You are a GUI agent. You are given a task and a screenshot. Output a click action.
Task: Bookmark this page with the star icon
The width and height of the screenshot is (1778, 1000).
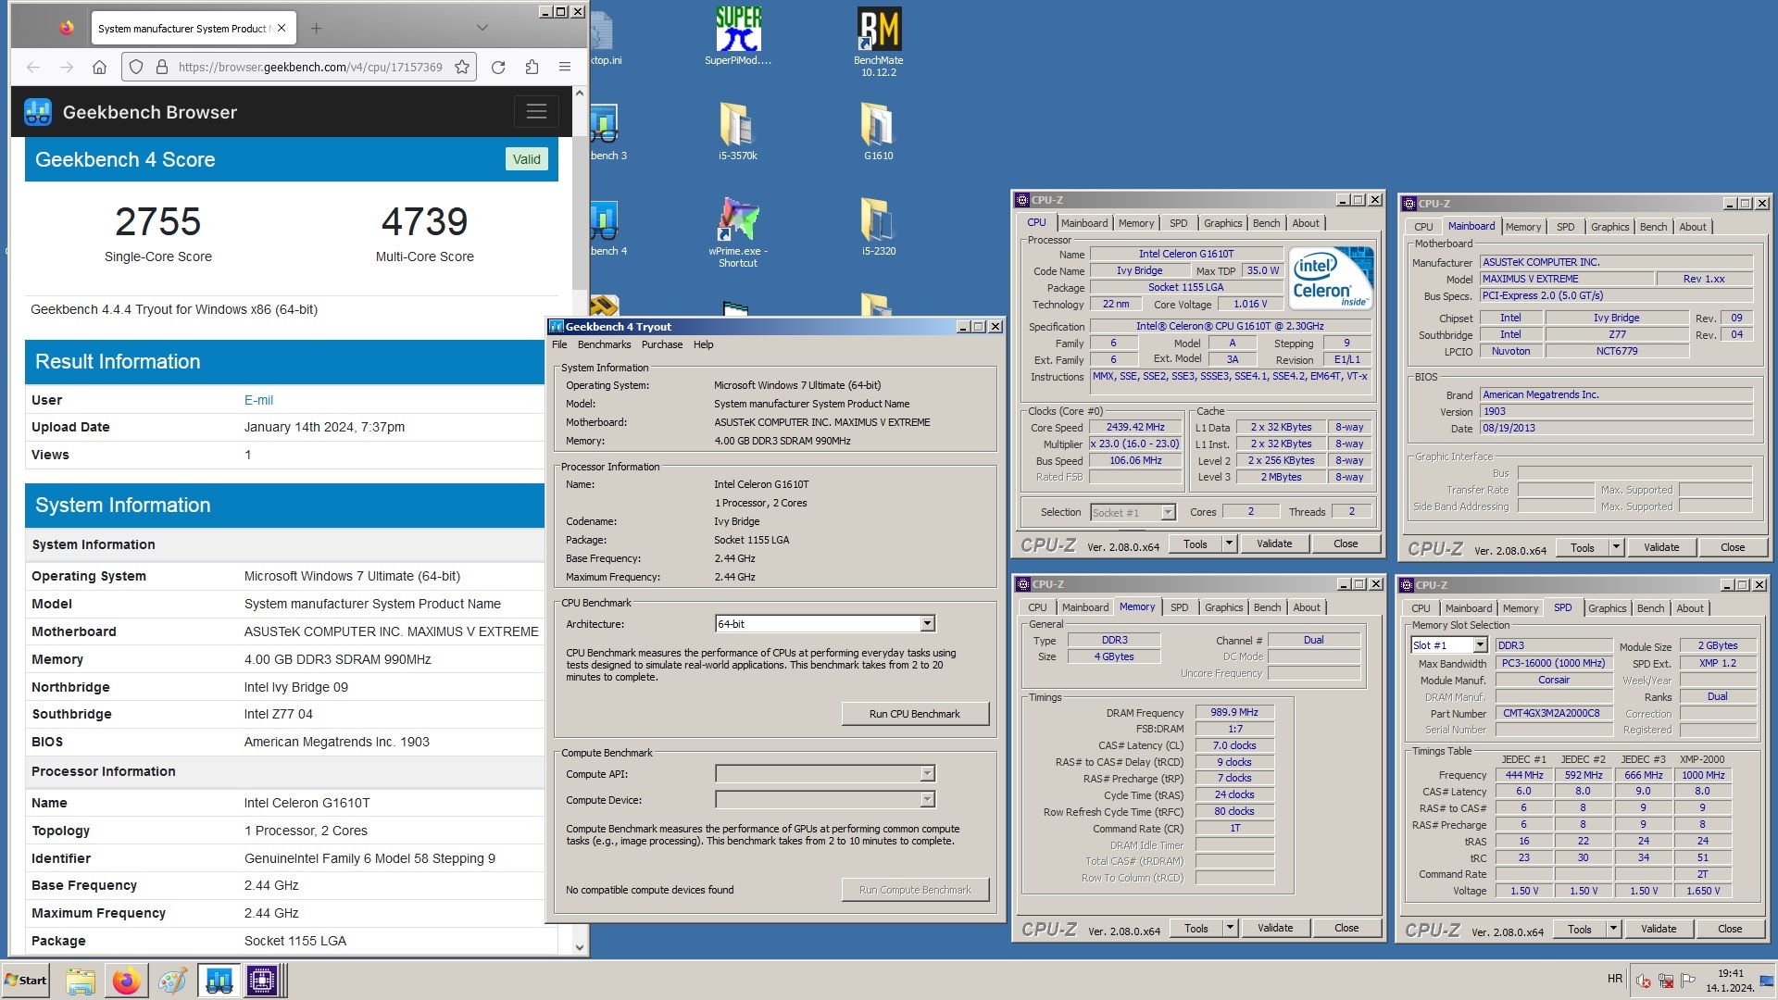(462, 67)
